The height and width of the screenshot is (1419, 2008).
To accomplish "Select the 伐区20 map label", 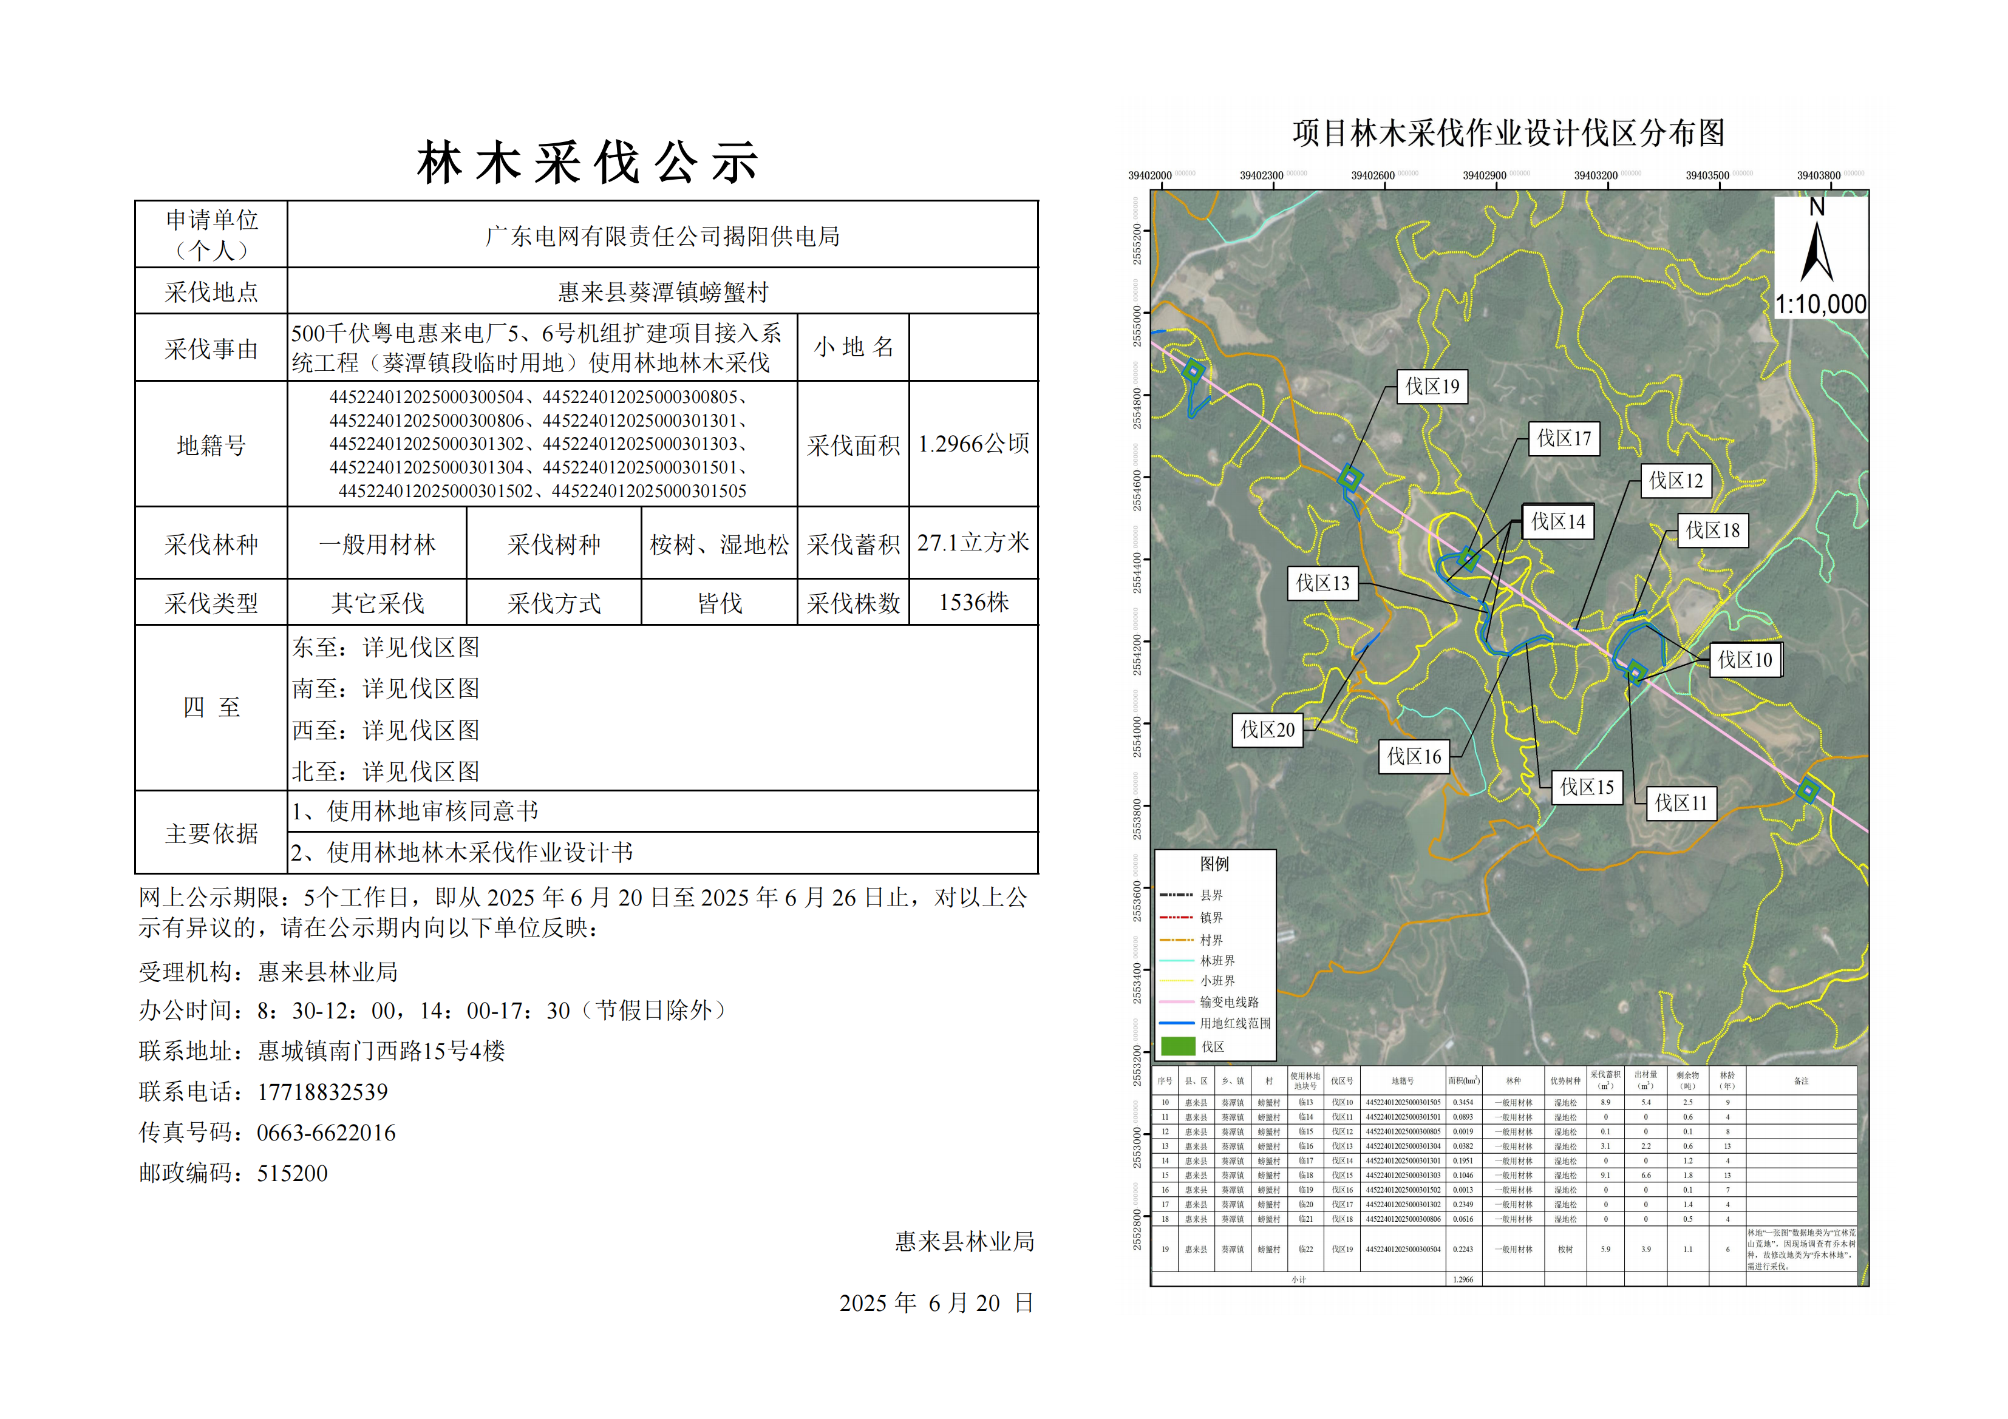I will point(1267,730).
